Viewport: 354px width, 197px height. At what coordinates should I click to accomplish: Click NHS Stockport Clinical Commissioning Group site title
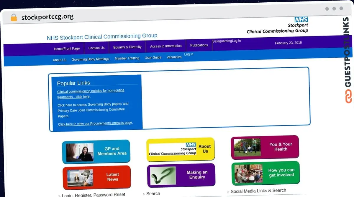point(102,37)
